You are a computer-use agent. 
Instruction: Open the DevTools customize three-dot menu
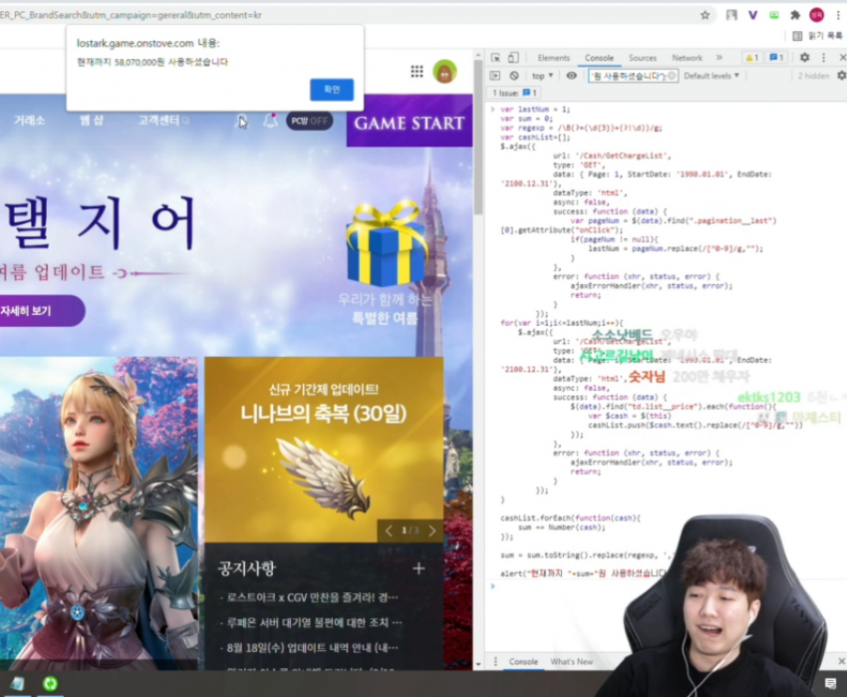pos(823,57)
